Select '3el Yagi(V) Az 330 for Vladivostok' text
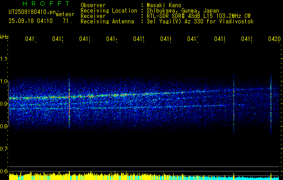The height and width of the screenshot is (180, 283). [x=200, y=22]
